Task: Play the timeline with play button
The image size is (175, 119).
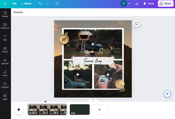Action: (19, 109)
